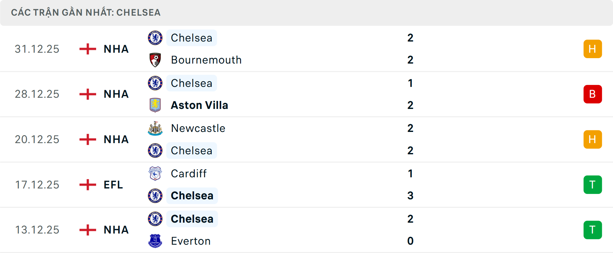Click the orange H badge for Bournemouth match

pyautogui.click(x=593, y=49)
